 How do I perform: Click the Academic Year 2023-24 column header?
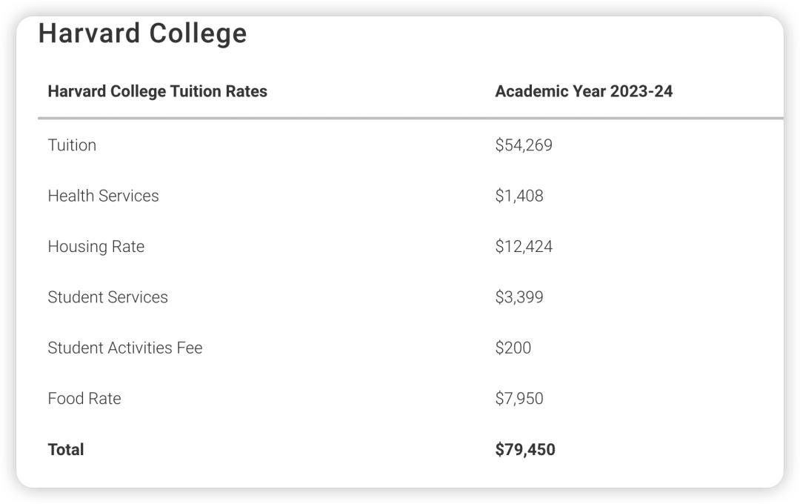pyautogui.click(x=584, y=91)
